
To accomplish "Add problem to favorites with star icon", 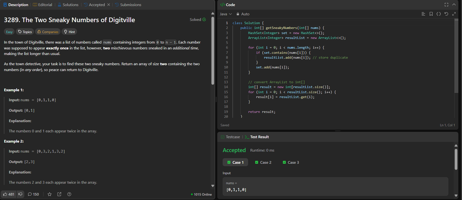I will tap(49, 194).
